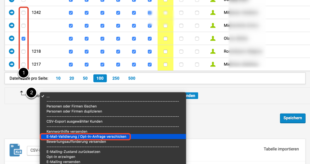Click the green person icon in row 1242
Screen dimensions: 310x164
tap(213, 13)
